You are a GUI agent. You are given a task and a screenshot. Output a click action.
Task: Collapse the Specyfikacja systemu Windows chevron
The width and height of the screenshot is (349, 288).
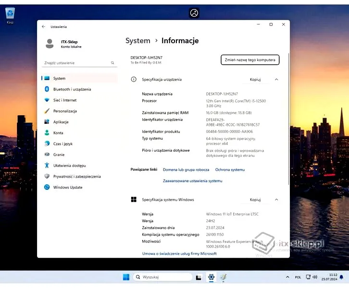pyautogui.click(x=276, y=200)
